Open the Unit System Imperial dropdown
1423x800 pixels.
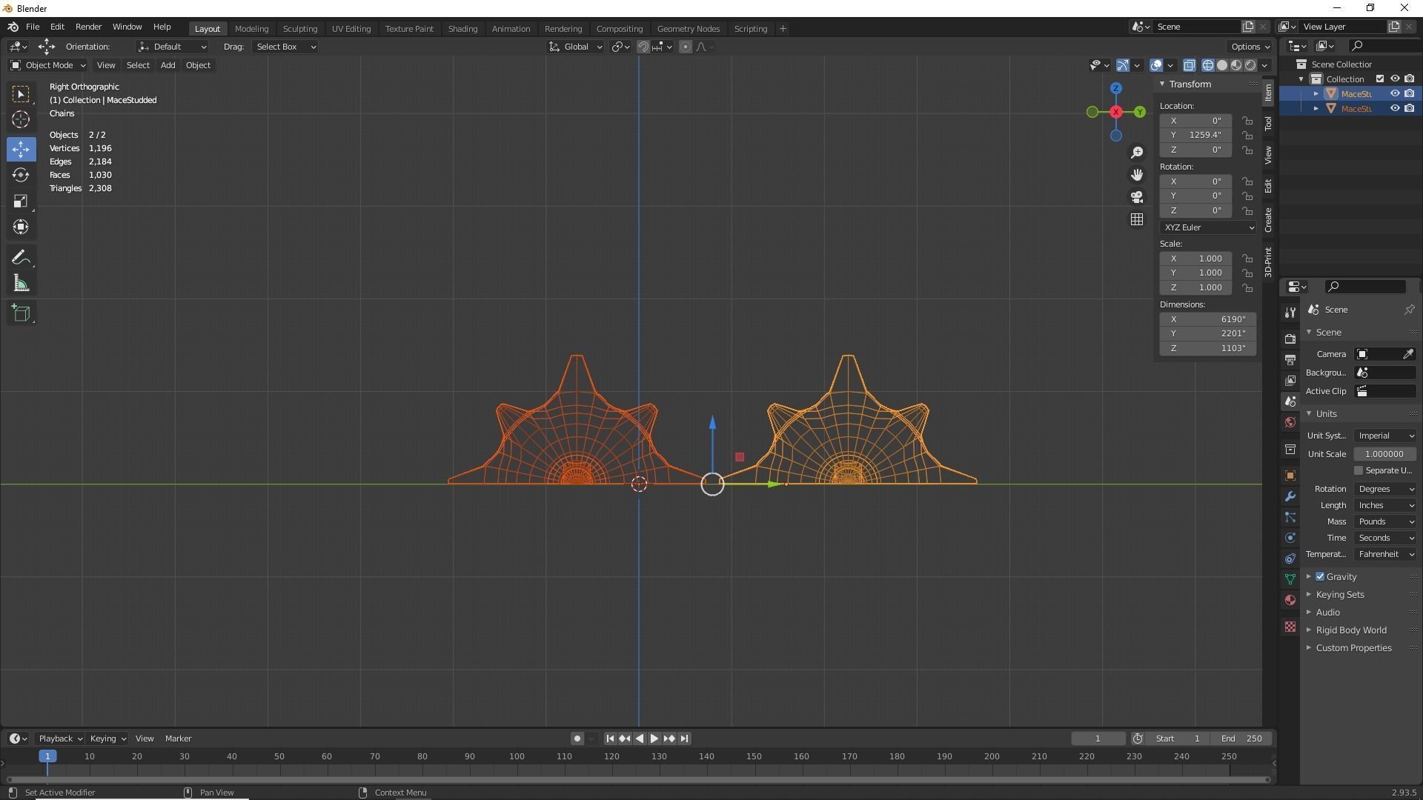tap(1385, 436)
